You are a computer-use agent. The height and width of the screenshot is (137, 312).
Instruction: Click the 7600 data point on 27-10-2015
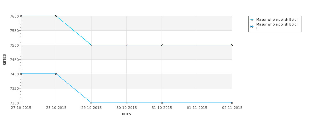pyautogui.click(x=21, y=16)
